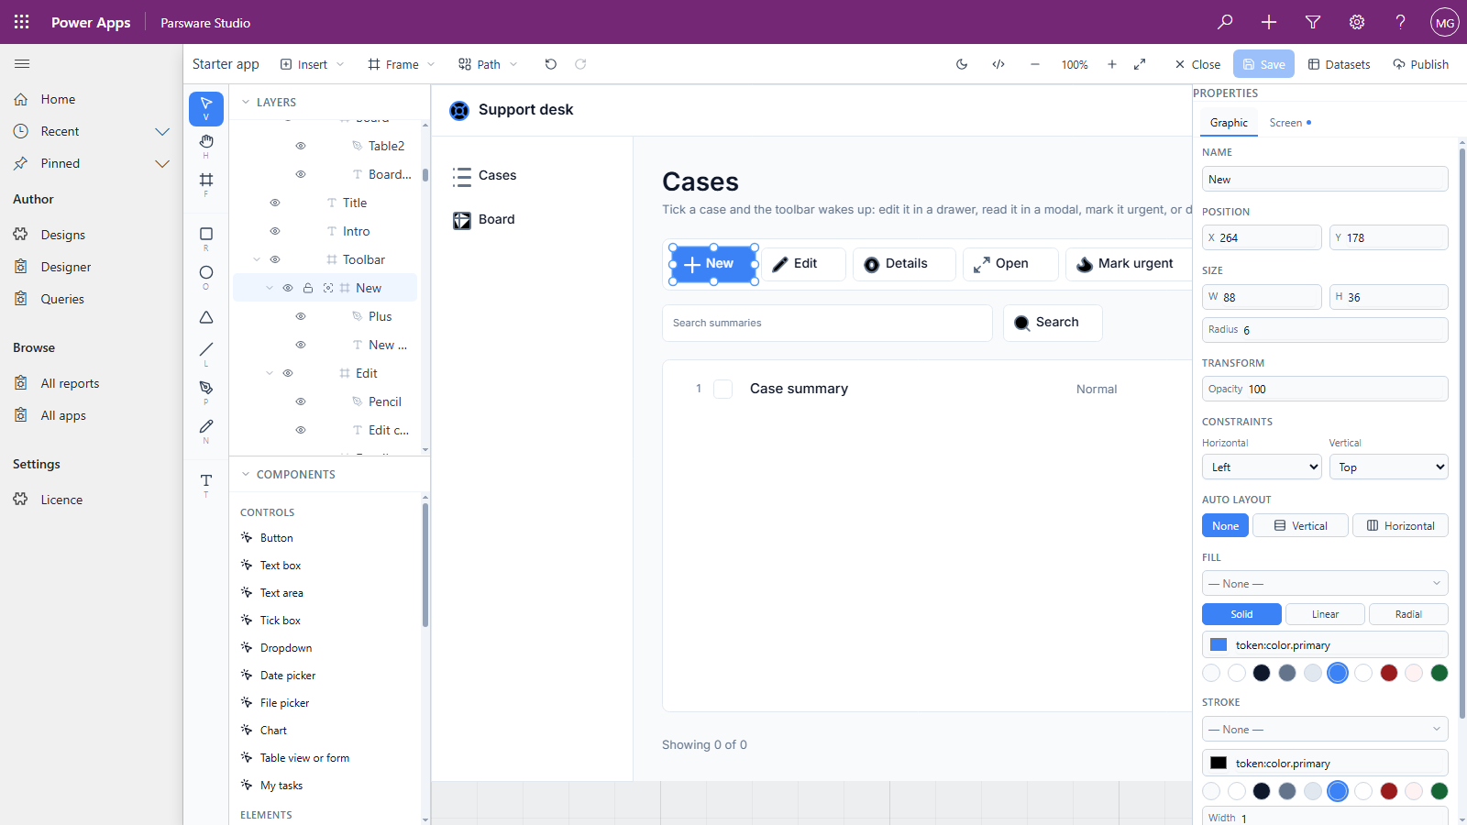Hide the Intro layer
The image size is (1467, 825).
[x=275, y=231]
